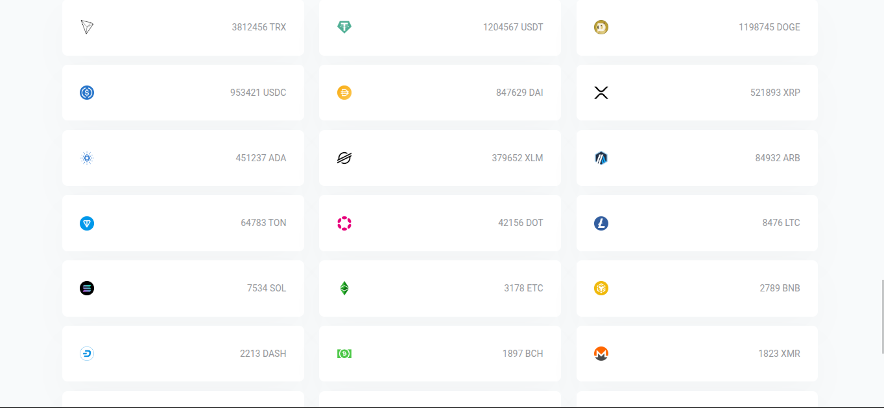This screenshot has height=408, width=884.
Task: Click the TRON (TRX) coin icon
Action: [x=87, y=27]
